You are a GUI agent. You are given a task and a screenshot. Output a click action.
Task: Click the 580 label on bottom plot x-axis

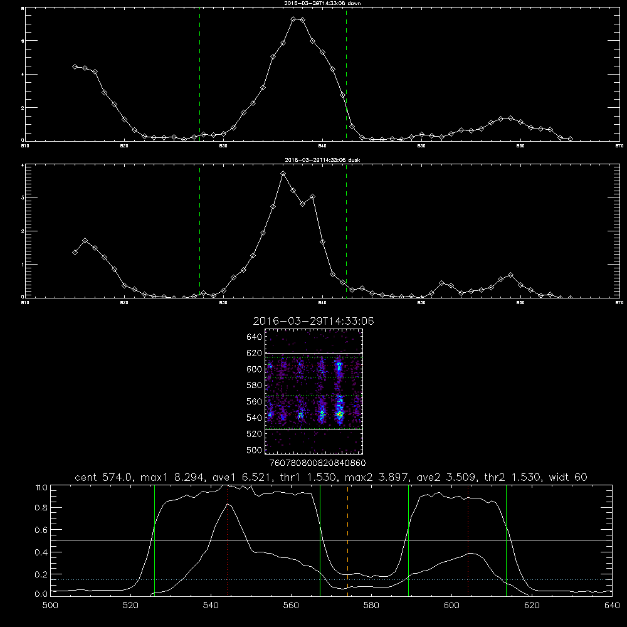pos(371,606)
